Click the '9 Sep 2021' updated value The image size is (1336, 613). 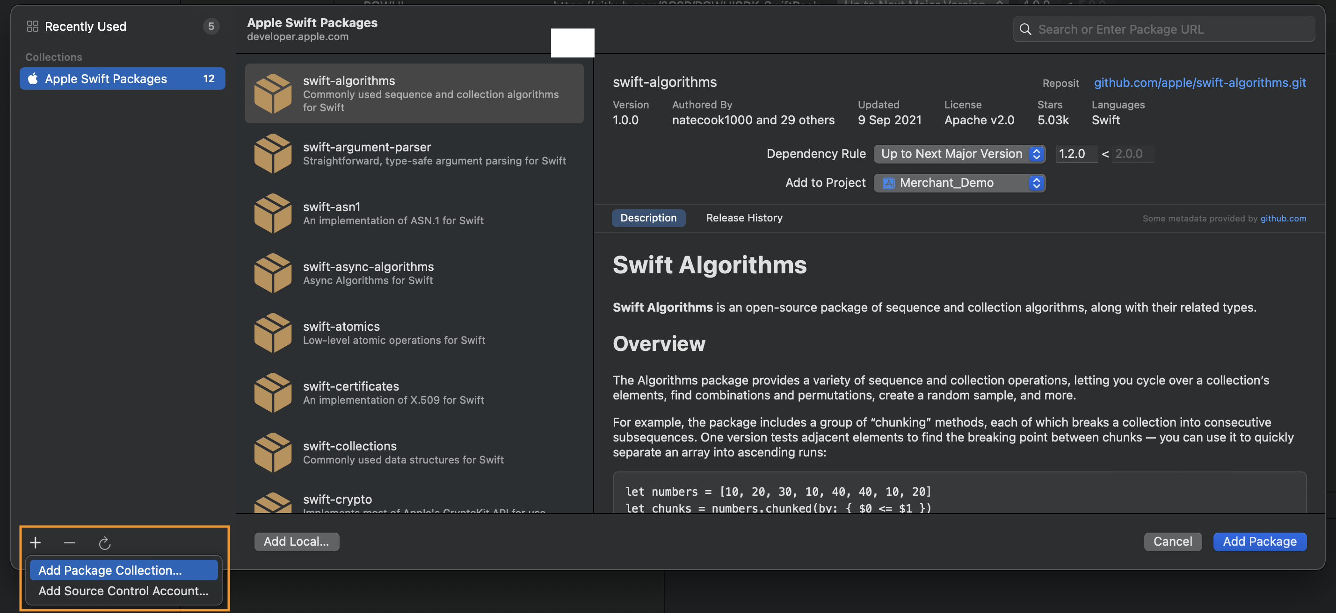pos(889,120)
